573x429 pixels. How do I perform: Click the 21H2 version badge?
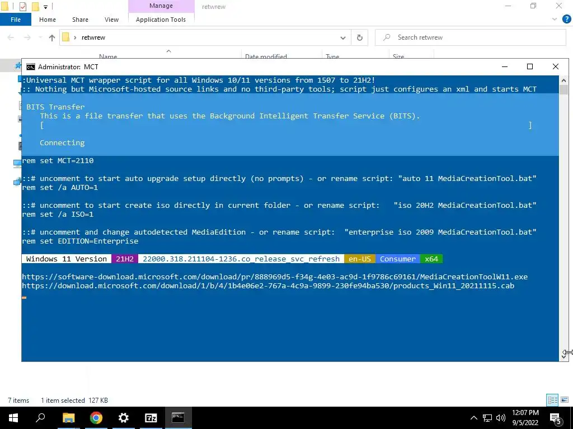pyautogui.click(x=125, y=259)
